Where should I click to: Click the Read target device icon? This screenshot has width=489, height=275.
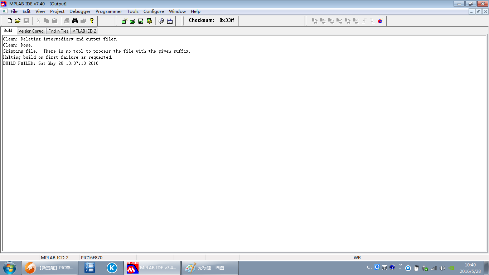(323, 21)
